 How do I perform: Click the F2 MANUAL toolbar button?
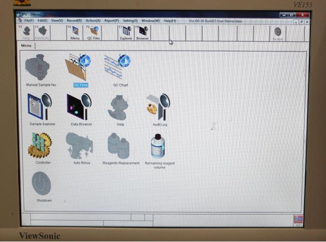(42, 33)
